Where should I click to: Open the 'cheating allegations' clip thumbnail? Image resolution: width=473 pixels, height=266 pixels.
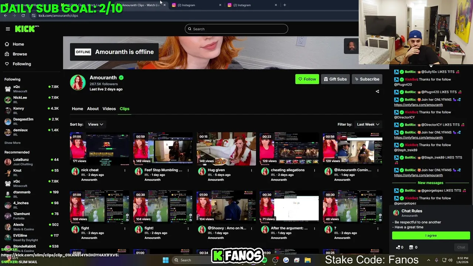pos(289,149)
